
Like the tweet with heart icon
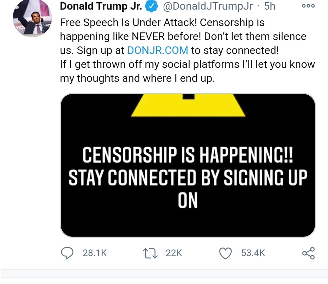[225, 253]
